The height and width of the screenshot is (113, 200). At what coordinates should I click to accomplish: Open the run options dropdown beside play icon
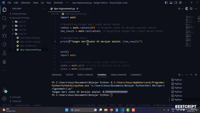182,8
